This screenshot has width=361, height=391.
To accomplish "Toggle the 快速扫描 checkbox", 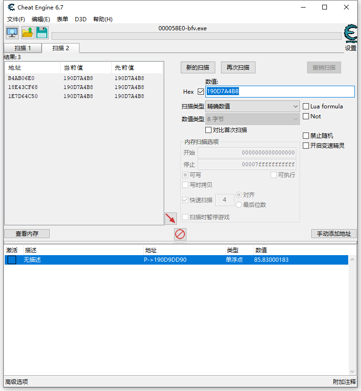I will point(185,200).
